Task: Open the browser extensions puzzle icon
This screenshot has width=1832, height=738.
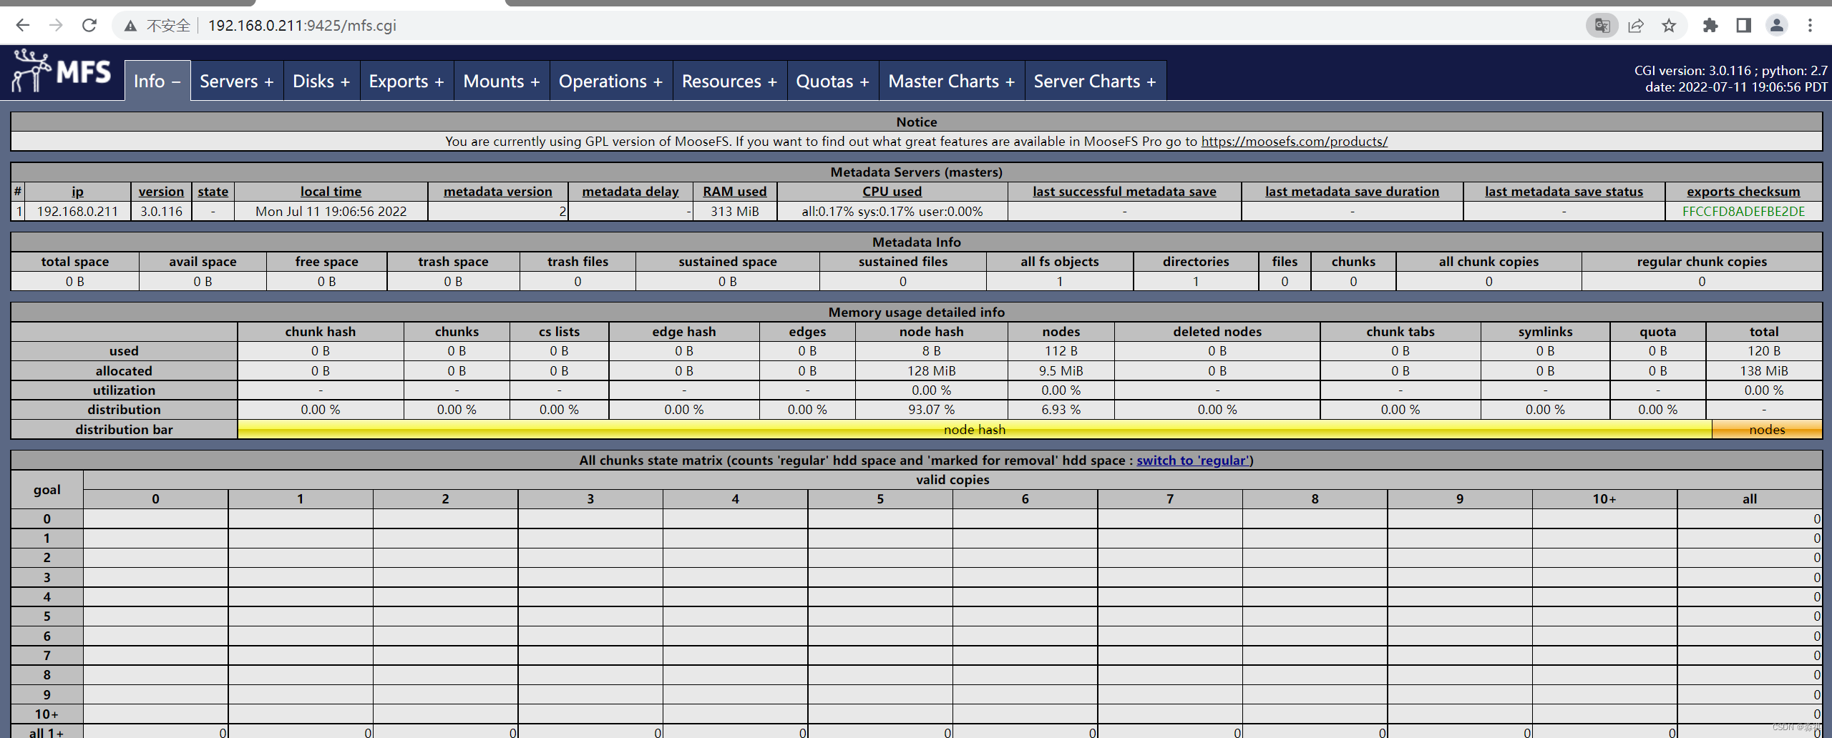Action: pos(1710,26)
